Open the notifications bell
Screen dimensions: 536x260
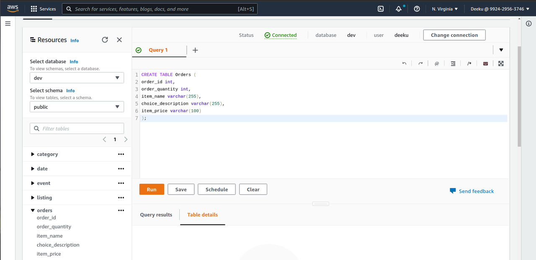click(399, 9)
